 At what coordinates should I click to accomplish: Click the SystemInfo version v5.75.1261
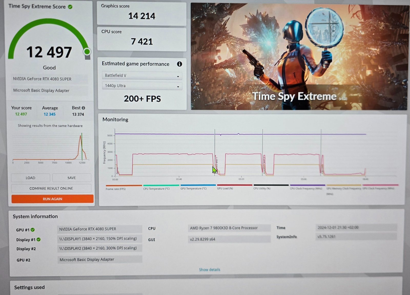tap(356, 236)
